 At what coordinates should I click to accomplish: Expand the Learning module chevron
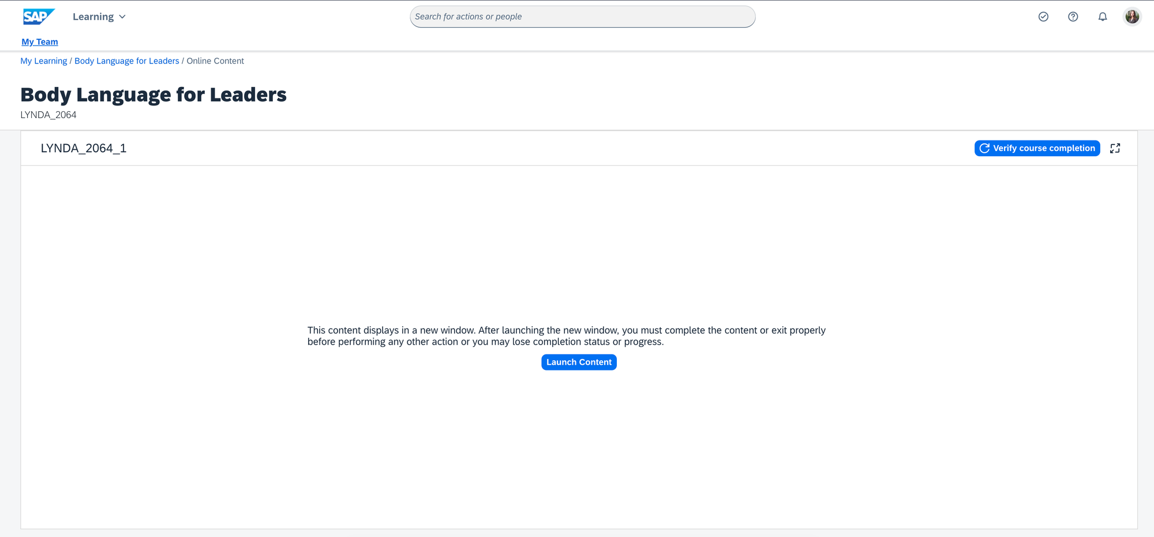tap(122, 17)
